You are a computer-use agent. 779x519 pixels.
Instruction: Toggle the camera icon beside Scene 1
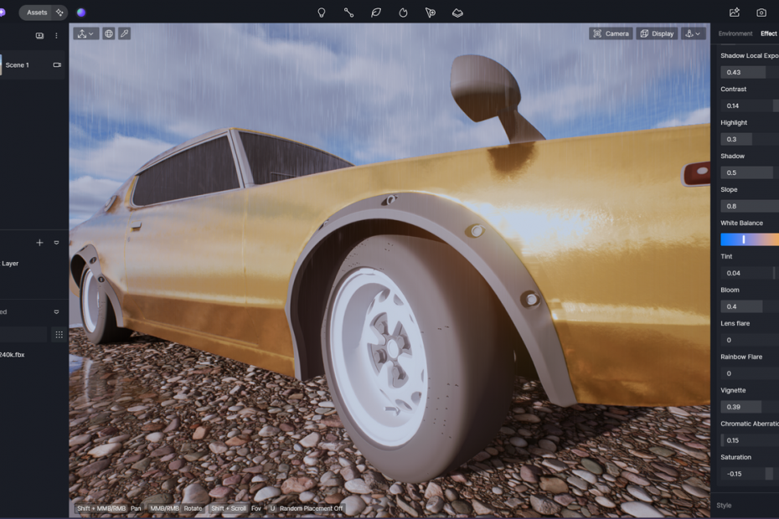click(x=57, y=64)
